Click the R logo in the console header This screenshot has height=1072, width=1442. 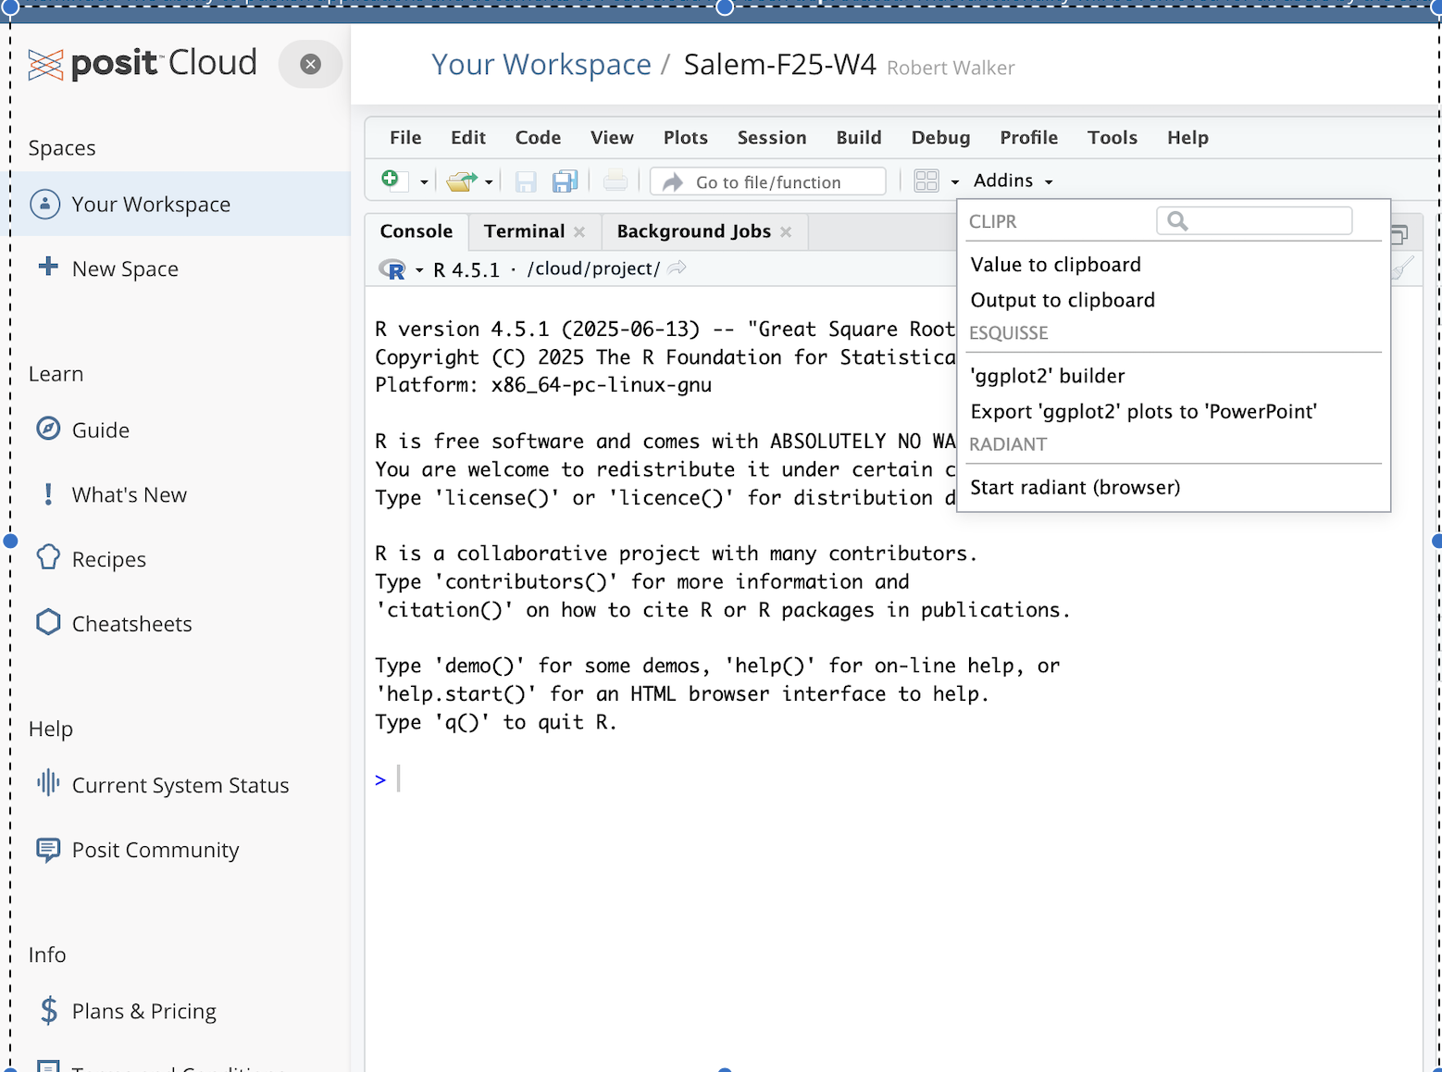[x=392, y=269]
